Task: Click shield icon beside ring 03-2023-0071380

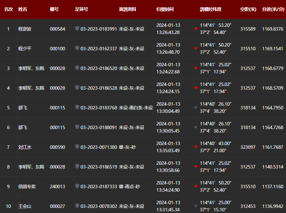Action: pyautogui.click(x=77, y=147)
